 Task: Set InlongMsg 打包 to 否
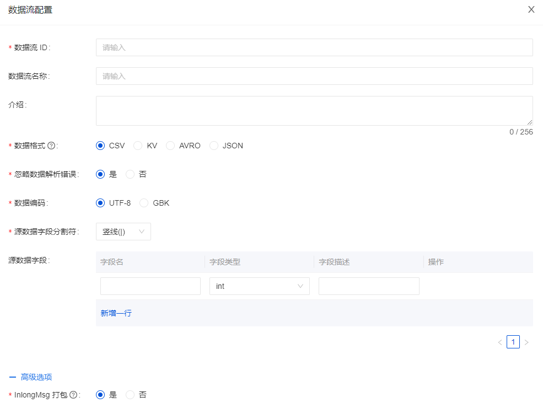(131, 395)
